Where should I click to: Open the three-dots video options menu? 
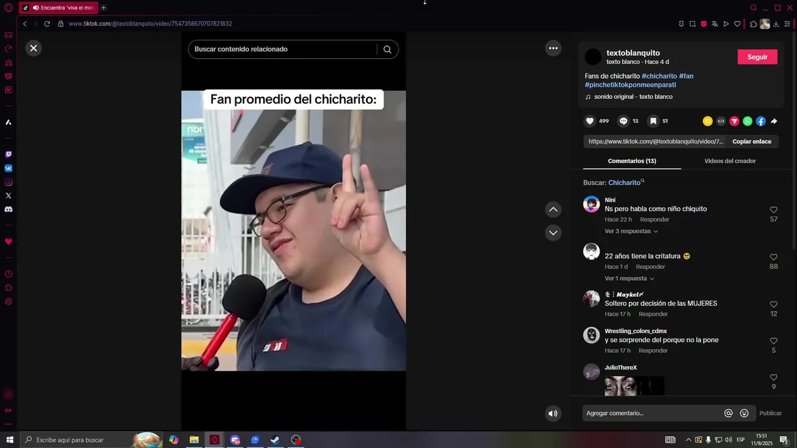[x=553, y=48]
